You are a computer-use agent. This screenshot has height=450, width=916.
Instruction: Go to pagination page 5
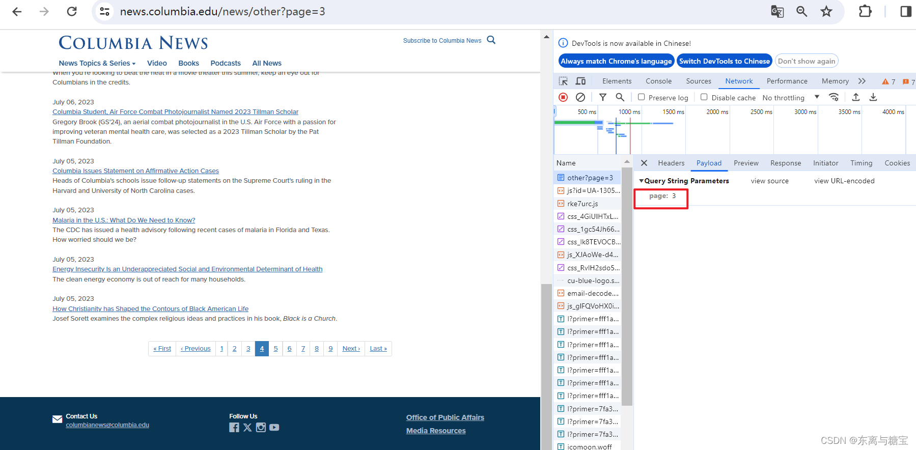pyautogui.click(x=275, y=349)
